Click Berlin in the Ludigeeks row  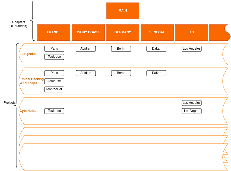[121, 49]
